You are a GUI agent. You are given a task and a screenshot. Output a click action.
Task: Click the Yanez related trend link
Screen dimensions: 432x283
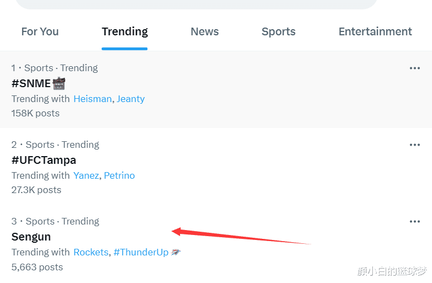(x=86, y=175)
